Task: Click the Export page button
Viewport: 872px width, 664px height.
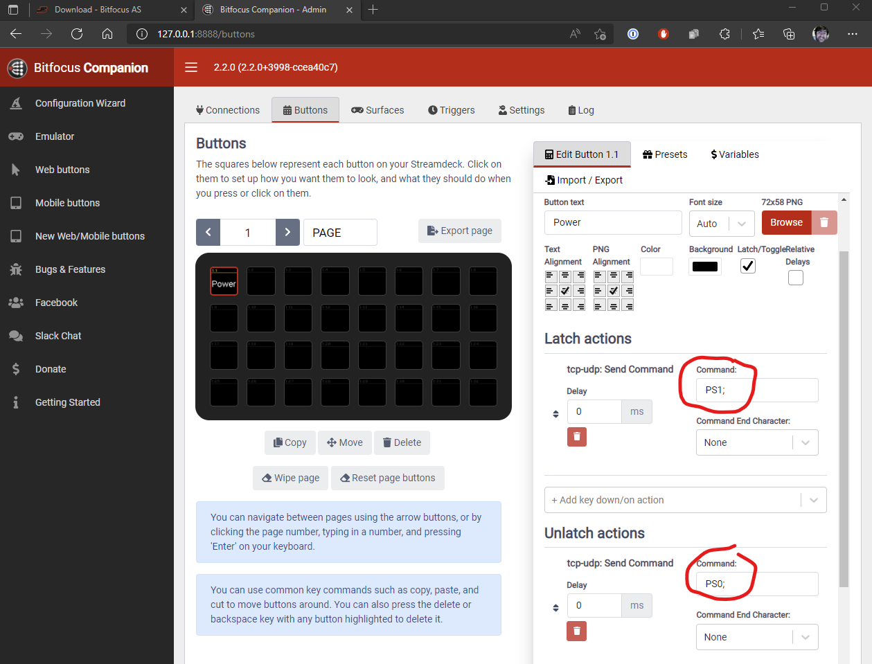Action: tap(460, 231)
